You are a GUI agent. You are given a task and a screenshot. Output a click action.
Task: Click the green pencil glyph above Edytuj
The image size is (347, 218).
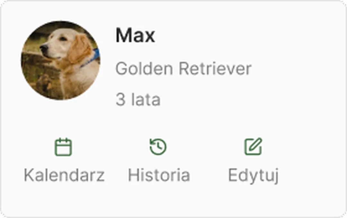pyautogui.click(x=253, y=147)
